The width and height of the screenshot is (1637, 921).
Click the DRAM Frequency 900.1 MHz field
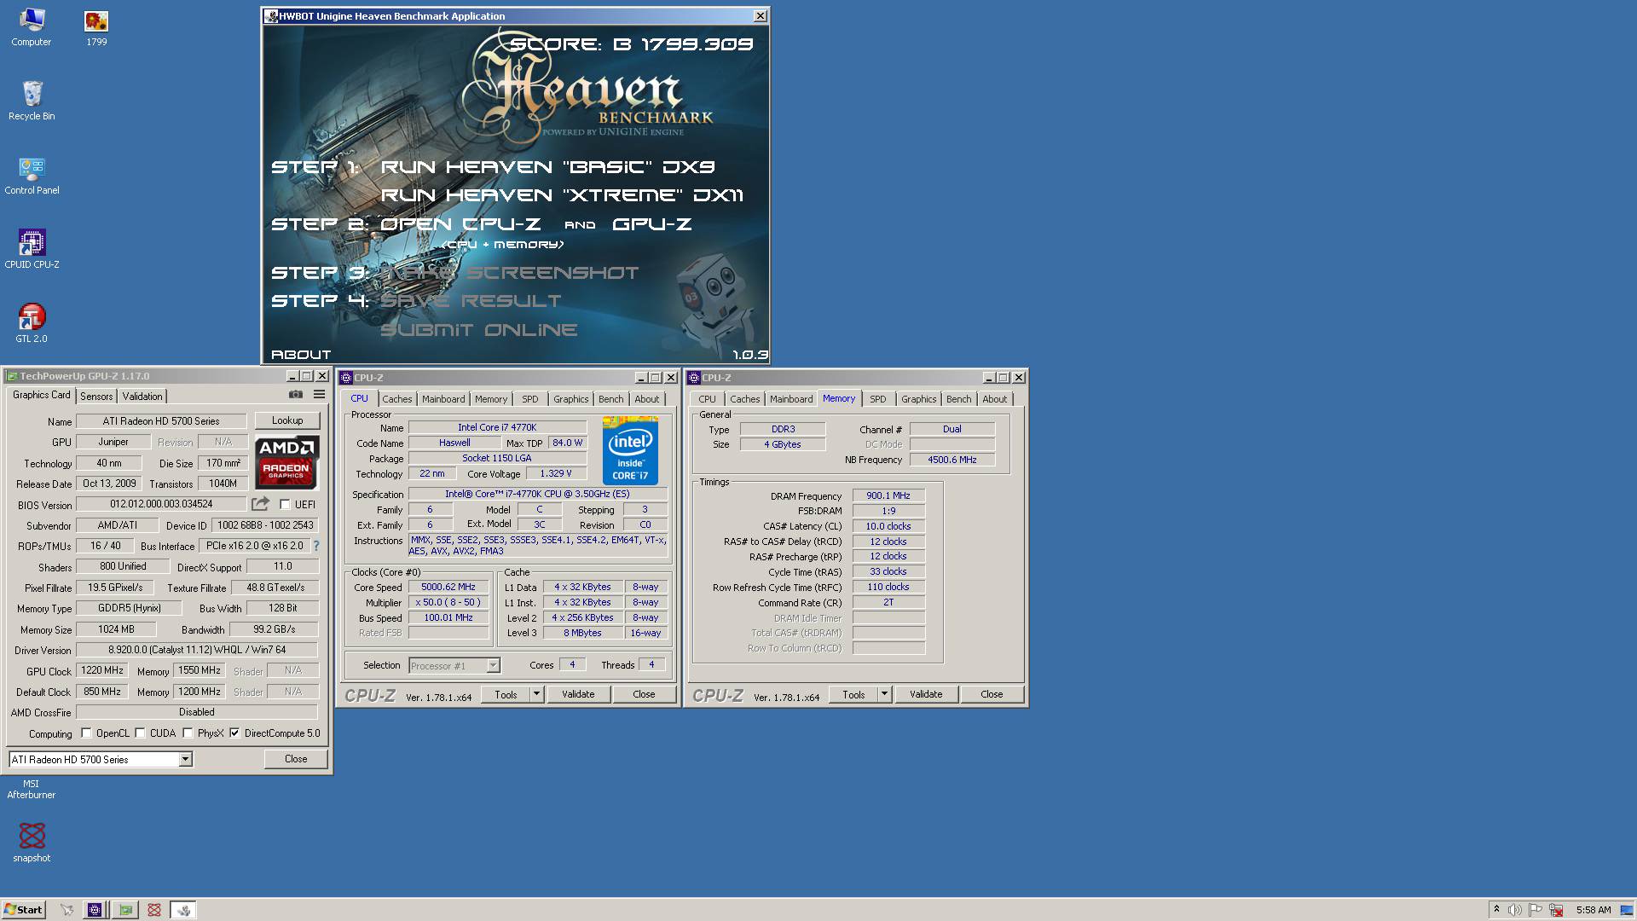pos(888,495)
